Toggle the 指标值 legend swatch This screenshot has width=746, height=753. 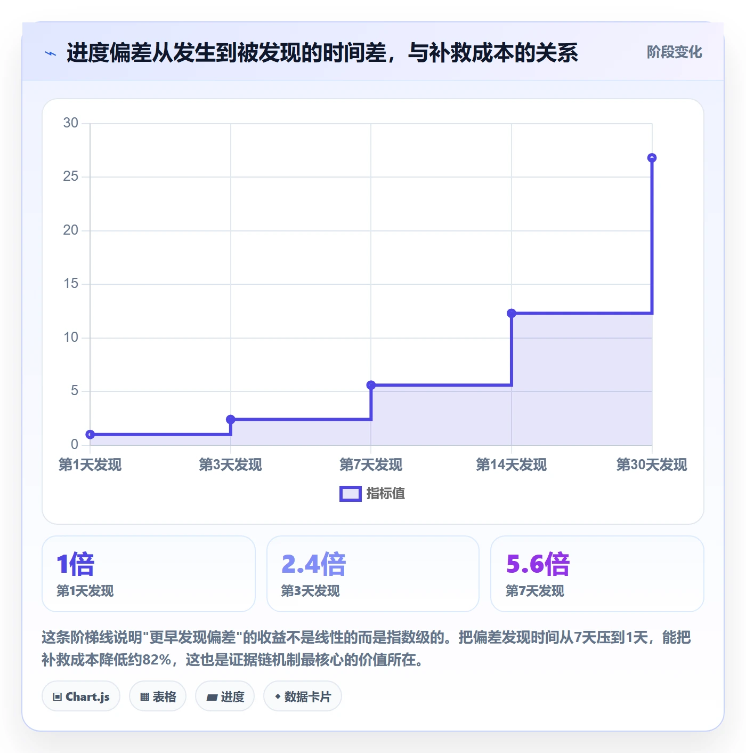(x=351, y=494)
